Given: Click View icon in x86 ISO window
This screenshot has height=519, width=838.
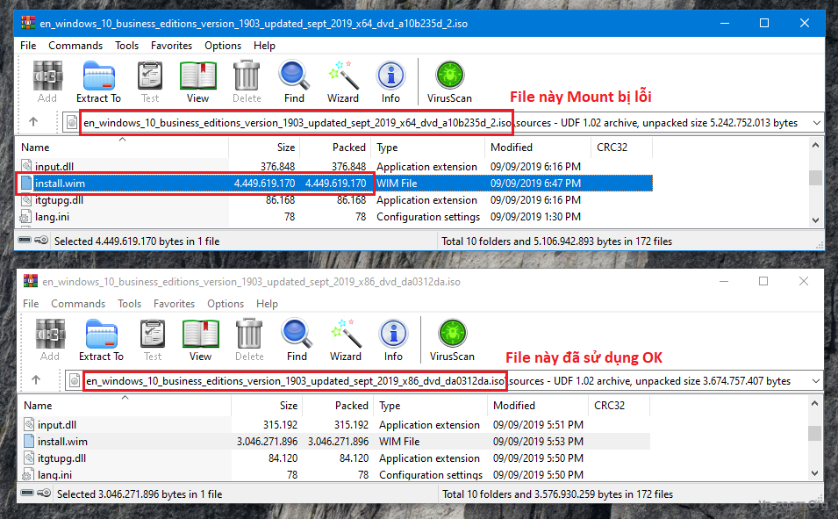Looking at the screenshot, I should coord(200,340).
